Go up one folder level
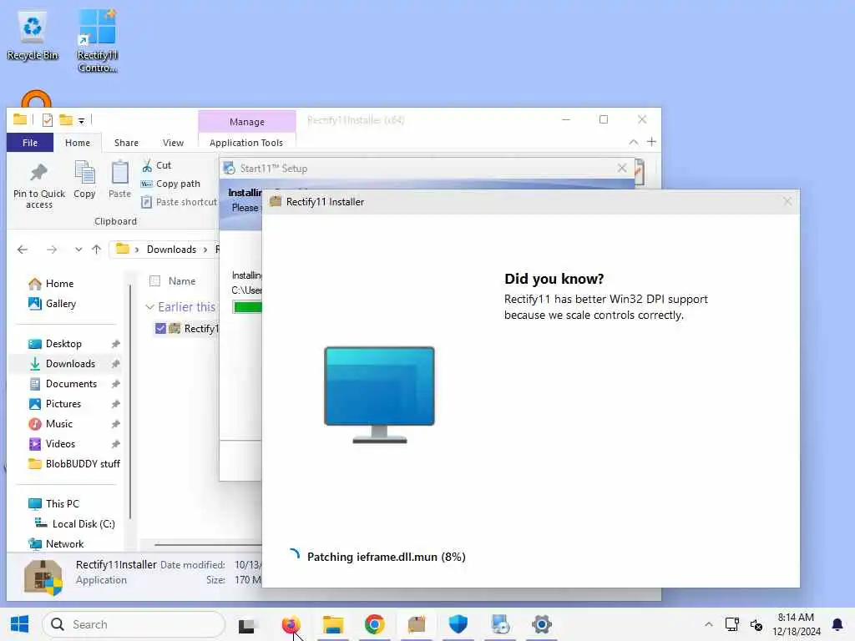 click(97, 250)
